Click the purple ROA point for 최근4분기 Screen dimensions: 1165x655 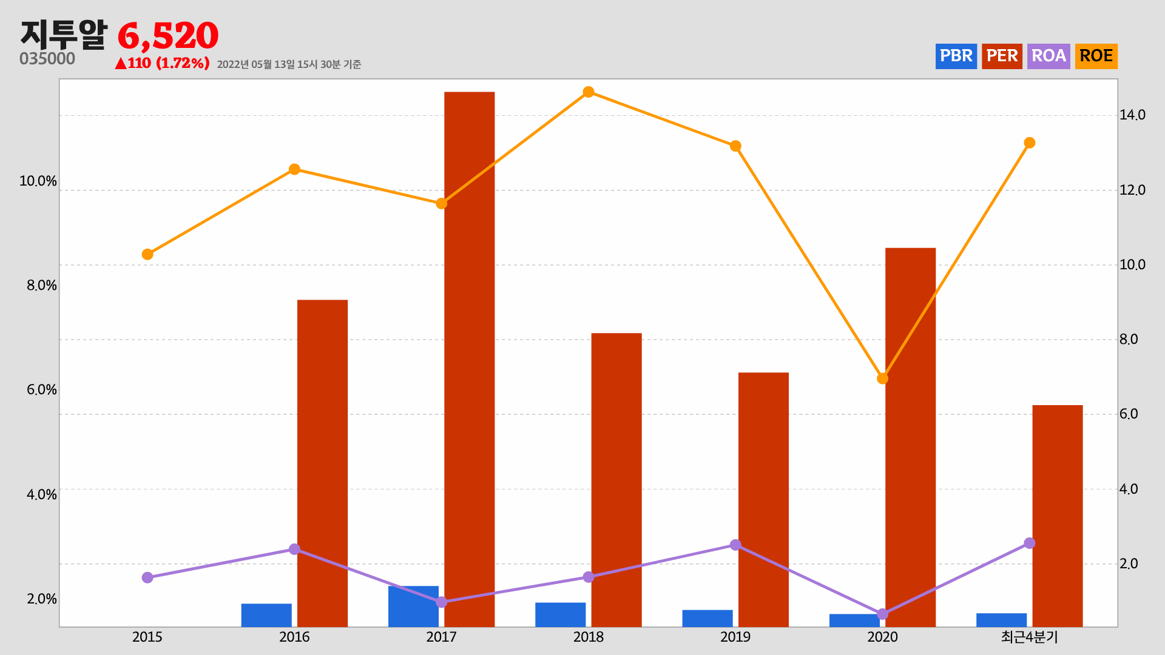tap(1029, 543)
